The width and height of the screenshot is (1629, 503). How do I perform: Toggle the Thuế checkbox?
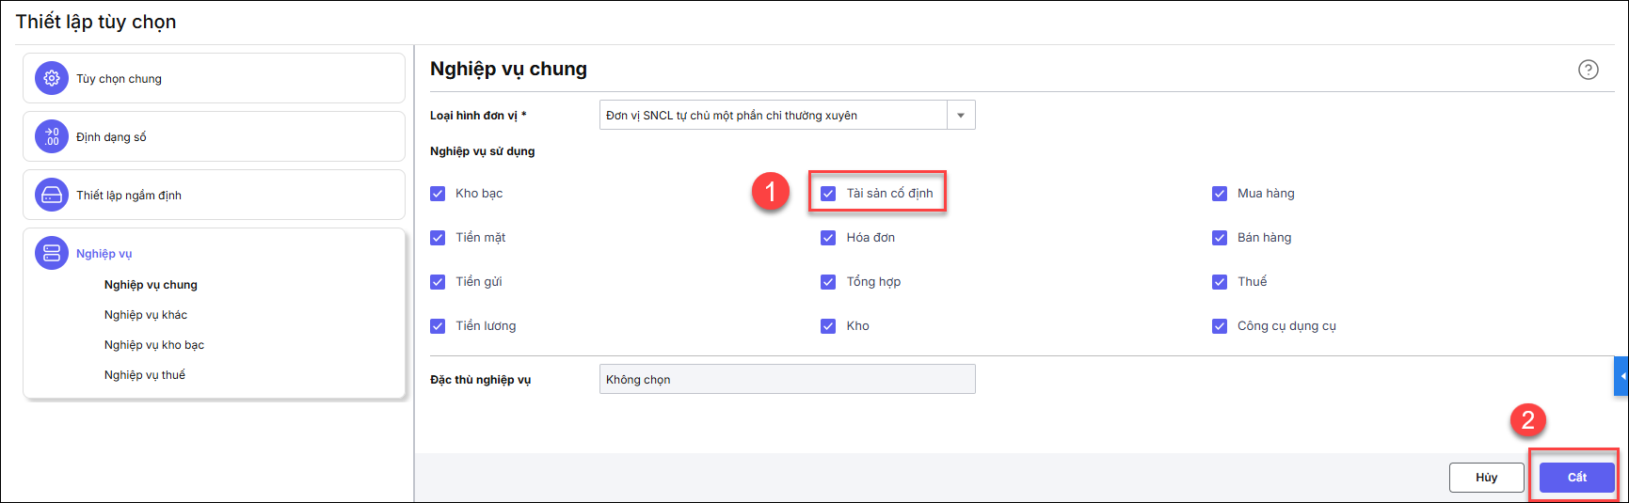(x=1220, y=282)
